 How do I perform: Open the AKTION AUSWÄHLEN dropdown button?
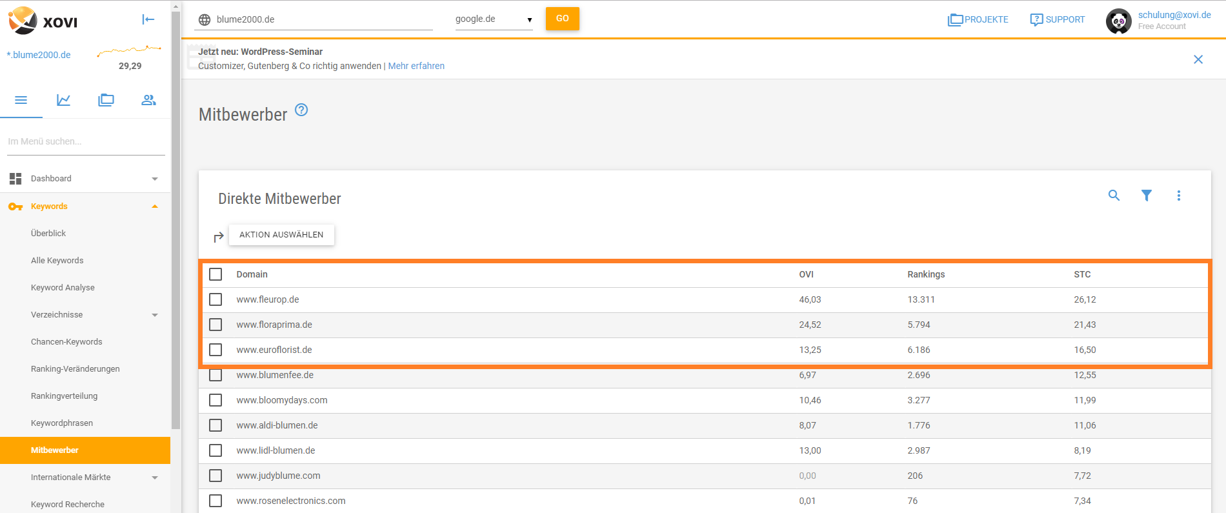[x=281, y=235]
